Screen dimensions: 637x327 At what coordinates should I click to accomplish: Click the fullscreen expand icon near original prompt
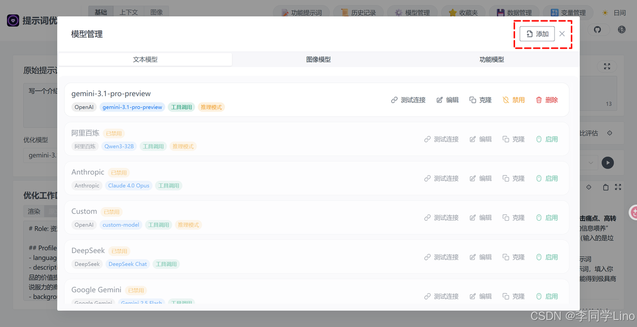(607, 66)
